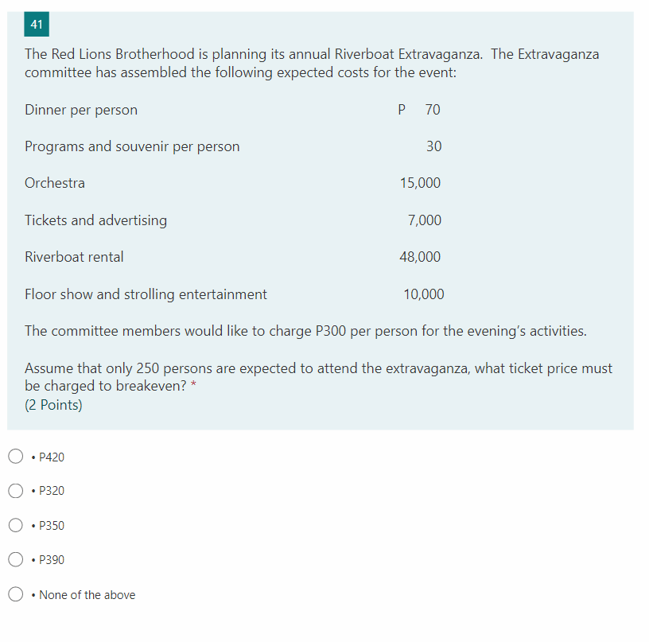The height and width of the screenshot is (642, 649).
Task: Click the question number 41 badge
Action: click(36, 24)
